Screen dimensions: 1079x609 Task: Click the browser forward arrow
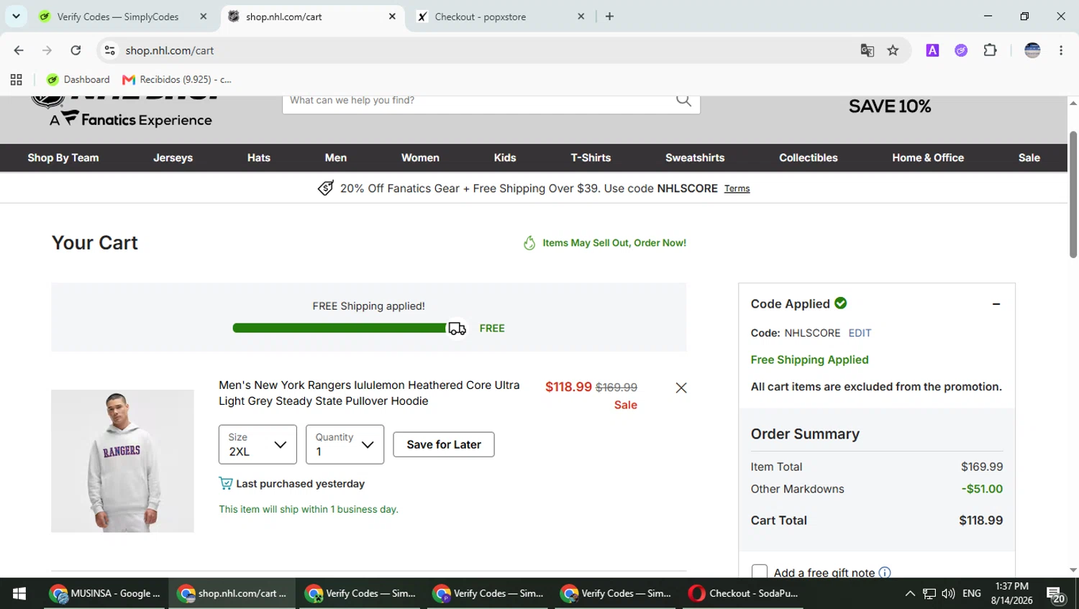pos(47,50)
